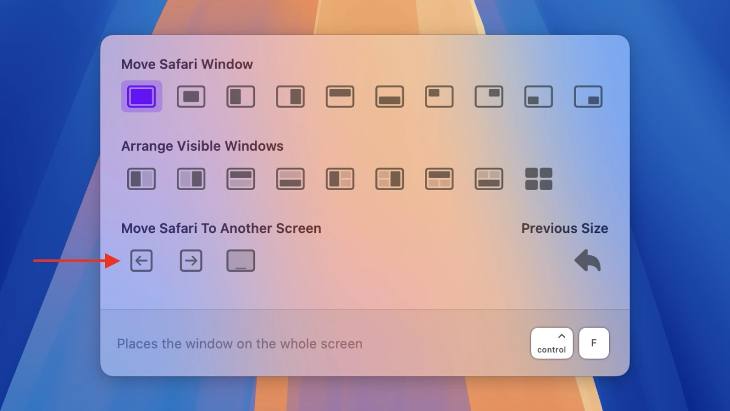
Task: Snap Safari to top-left quarter
Action: (439, 96)
